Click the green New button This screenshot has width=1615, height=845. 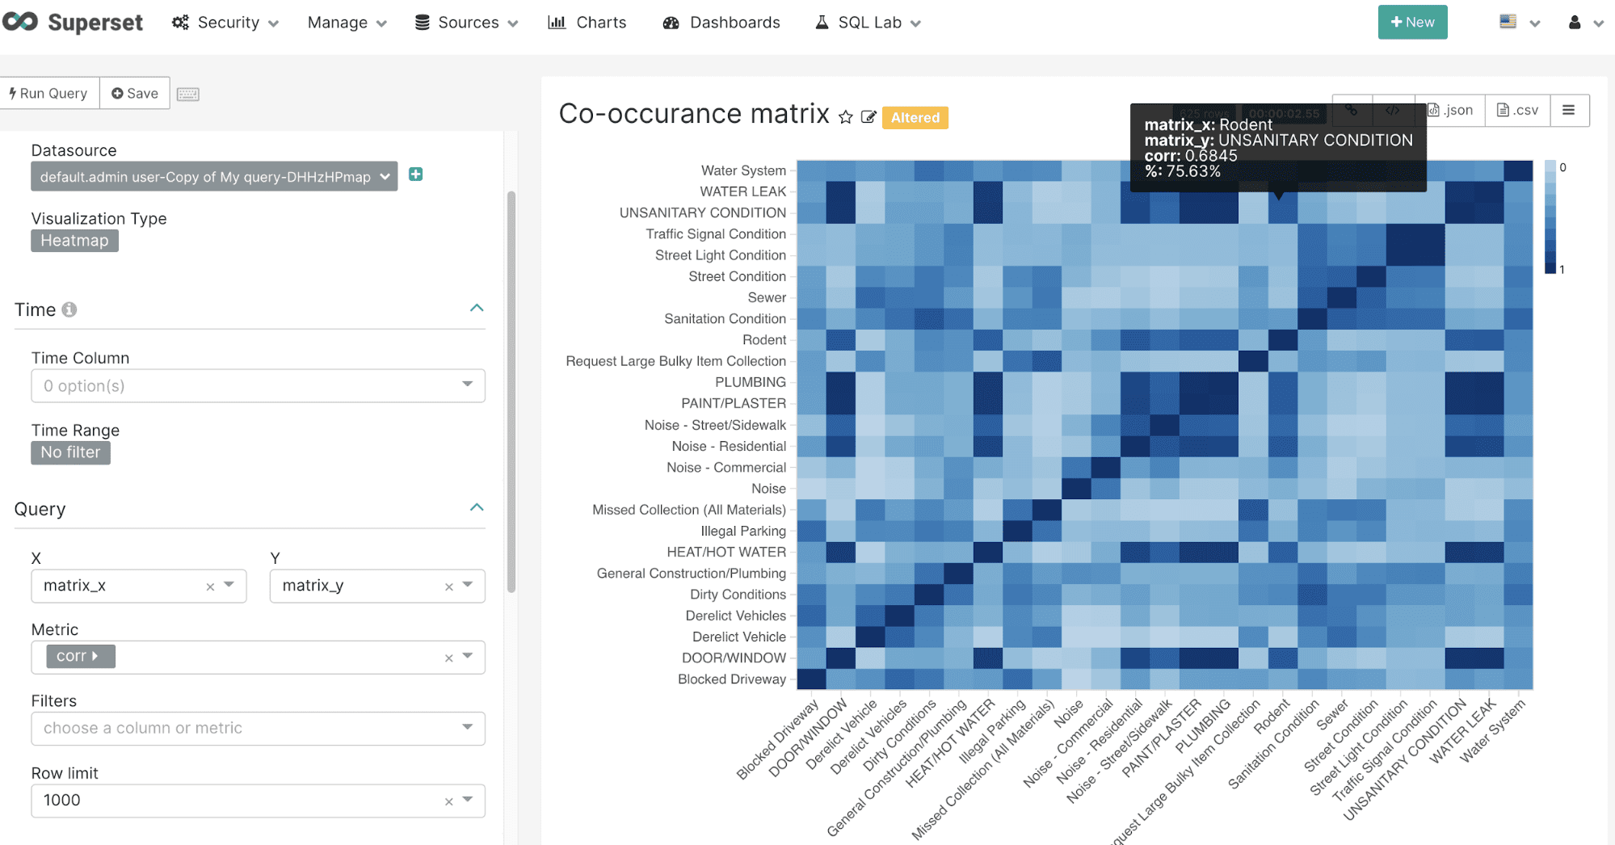click(x=1412, y=22)
